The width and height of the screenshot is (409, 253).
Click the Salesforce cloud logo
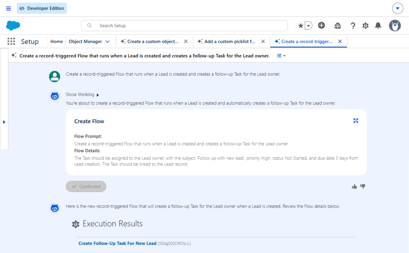(x=13, y=26)
